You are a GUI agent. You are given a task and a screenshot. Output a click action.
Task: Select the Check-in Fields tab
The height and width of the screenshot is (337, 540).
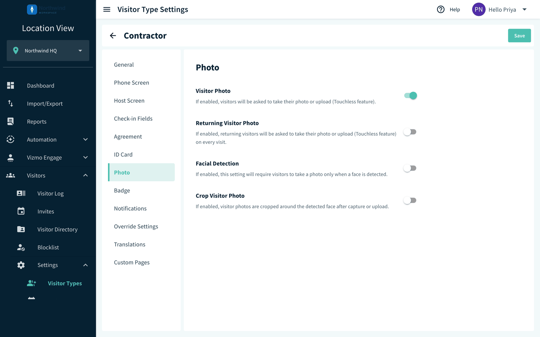pos(141,119)
